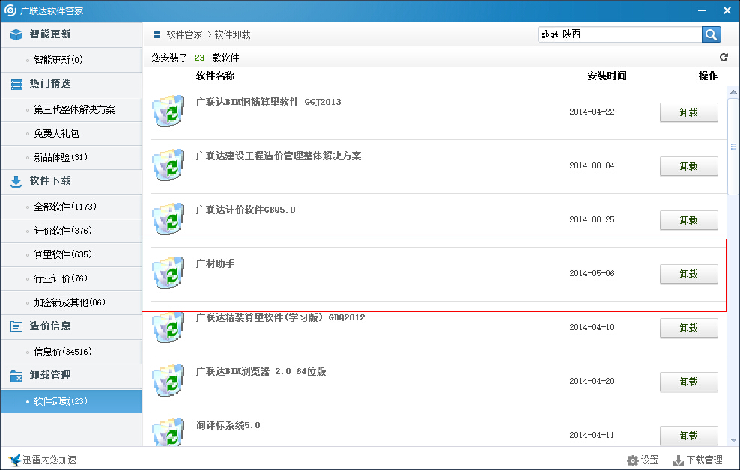Screen dimensions: 740x470
Task: Select 加密锁及其他(86) category
Action: pos(71,302)
